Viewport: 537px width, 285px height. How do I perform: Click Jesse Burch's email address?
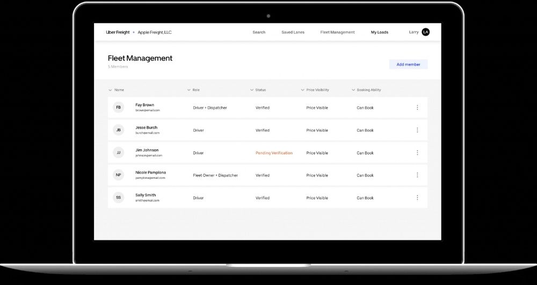coord(148,133)
